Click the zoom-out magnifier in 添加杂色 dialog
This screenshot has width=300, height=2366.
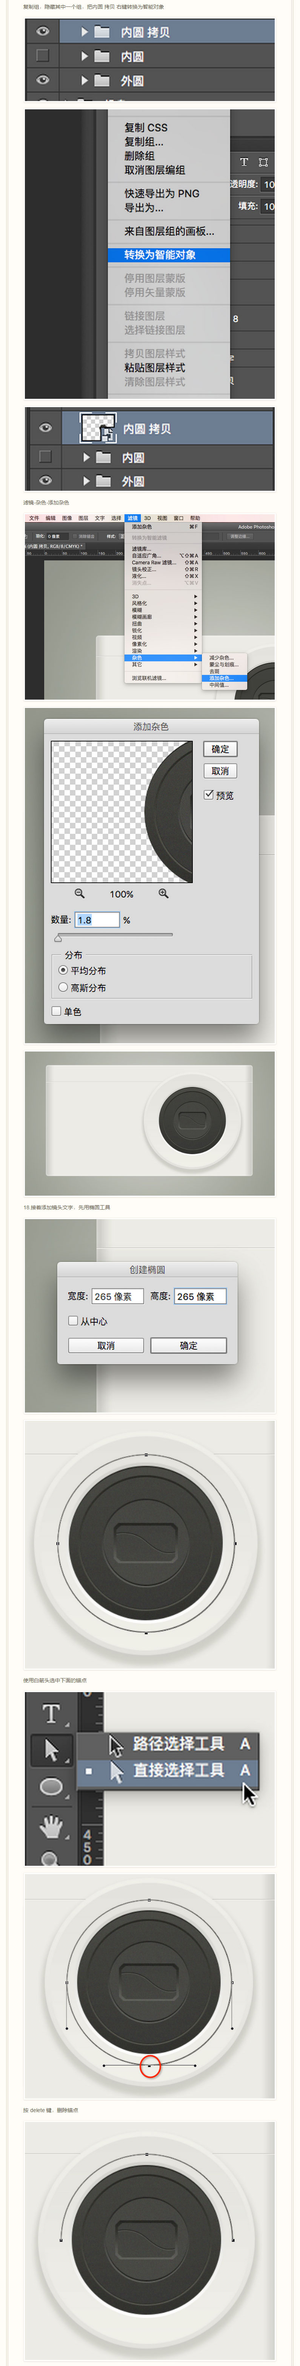[x=80, y=893]
